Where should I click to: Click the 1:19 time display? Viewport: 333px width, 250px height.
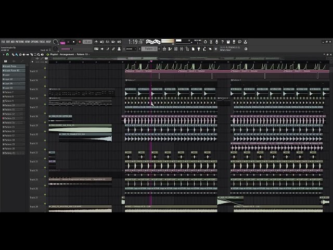coord(135,42)
